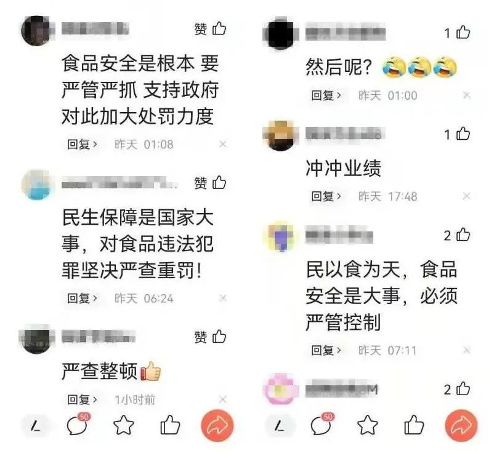Dismiss the 06:24 comment with X

223,298
